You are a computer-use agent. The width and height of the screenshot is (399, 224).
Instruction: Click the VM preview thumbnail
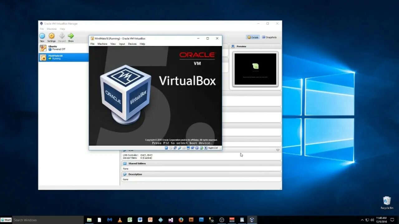point(255,69)
